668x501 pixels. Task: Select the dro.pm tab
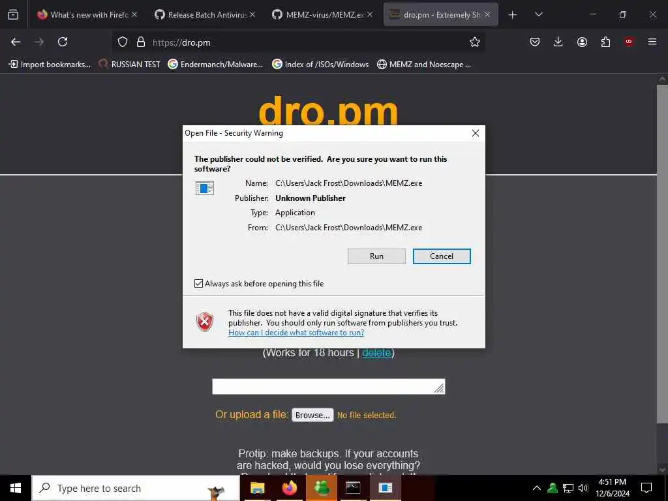440,14
